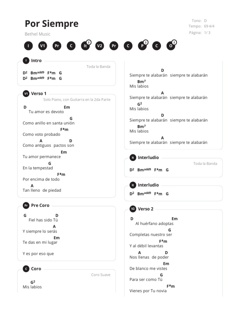Viewport: 240px width, 320px height.
Task: Click the Tempo value "69 4/4"
Action: 209,26
